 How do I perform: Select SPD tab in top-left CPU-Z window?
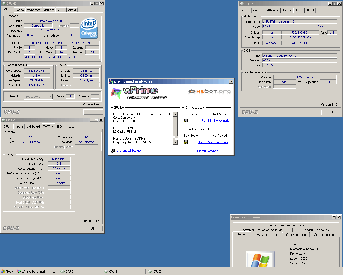[x=59, y=10]
